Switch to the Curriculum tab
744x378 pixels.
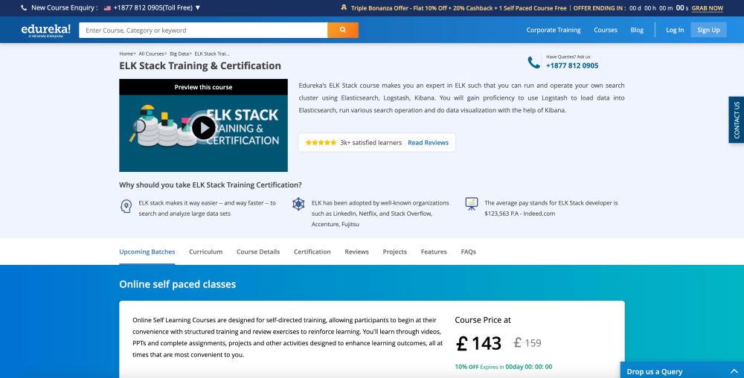205,252
